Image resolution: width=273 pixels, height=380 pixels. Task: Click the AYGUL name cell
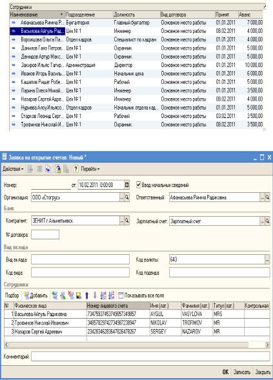[165, 314]
